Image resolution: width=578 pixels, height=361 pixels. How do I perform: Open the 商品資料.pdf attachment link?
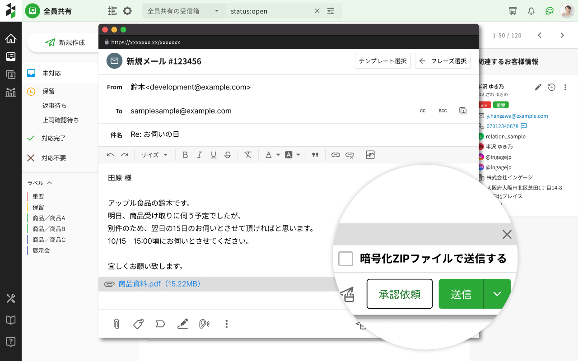(x=159, y=284)
